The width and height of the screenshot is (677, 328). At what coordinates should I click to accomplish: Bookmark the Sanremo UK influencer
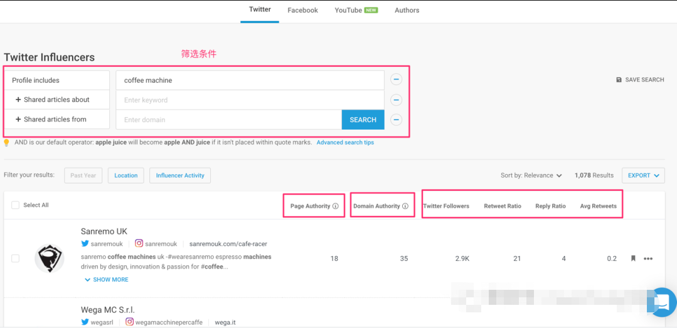tap(633, 259)
